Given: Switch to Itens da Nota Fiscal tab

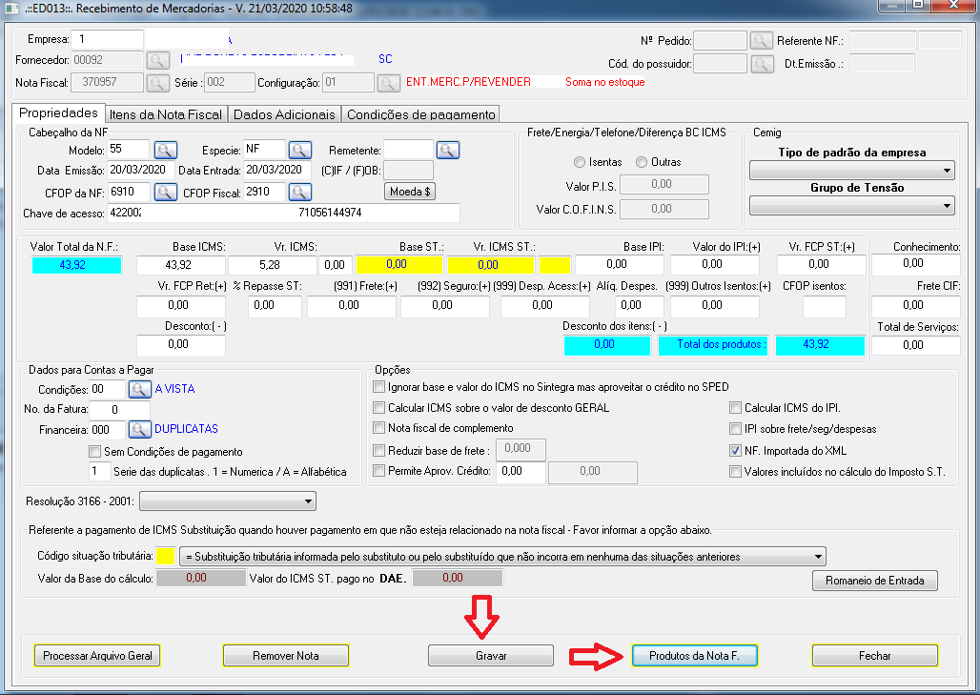Looking at the screenshot, I should (x=166, y=114).
